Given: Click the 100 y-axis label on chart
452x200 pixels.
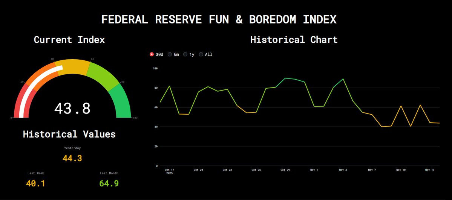Looking at the screenshot, I should (155, 68).
